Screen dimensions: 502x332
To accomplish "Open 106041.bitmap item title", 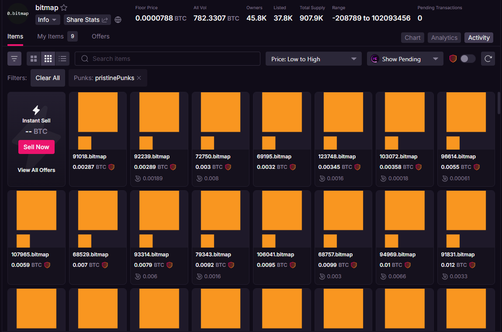I will coord(275,255).
